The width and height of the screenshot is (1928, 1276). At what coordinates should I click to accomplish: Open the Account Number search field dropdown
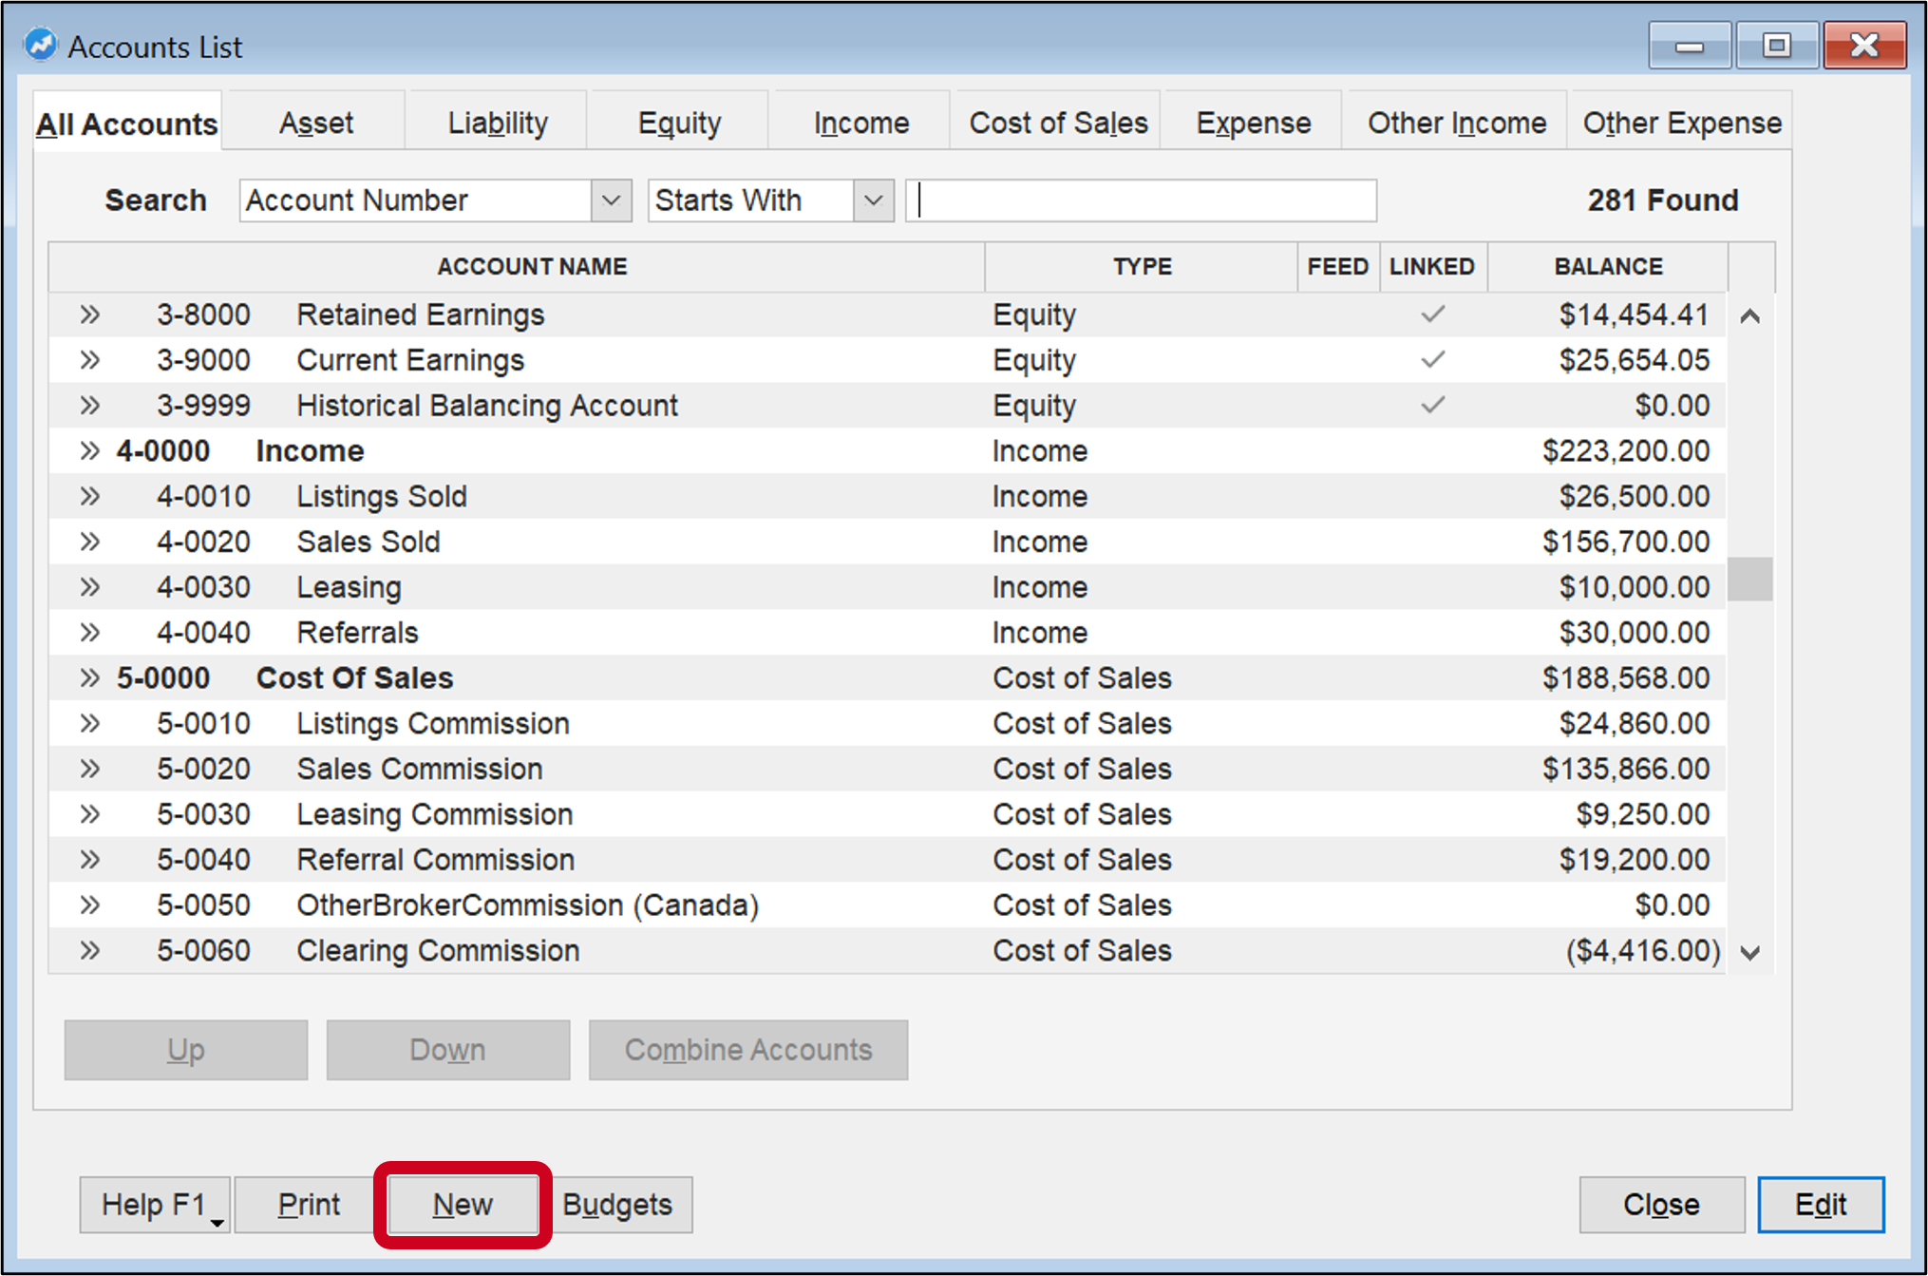(x=611, y=200)
